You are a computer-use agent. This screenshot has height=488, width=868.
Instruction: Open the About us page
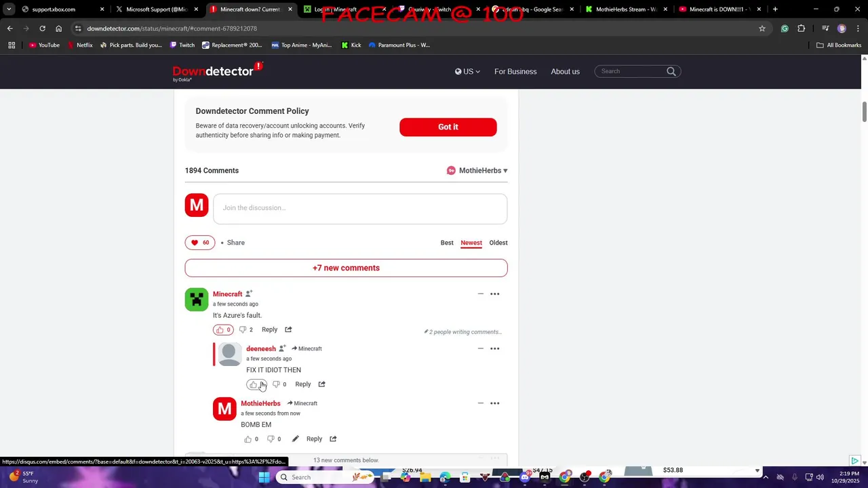[565, 71]
